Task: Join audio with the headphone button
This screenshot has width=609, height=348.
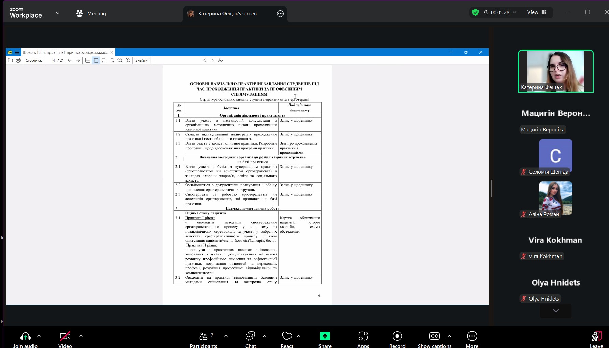Action: coord(25,336)
